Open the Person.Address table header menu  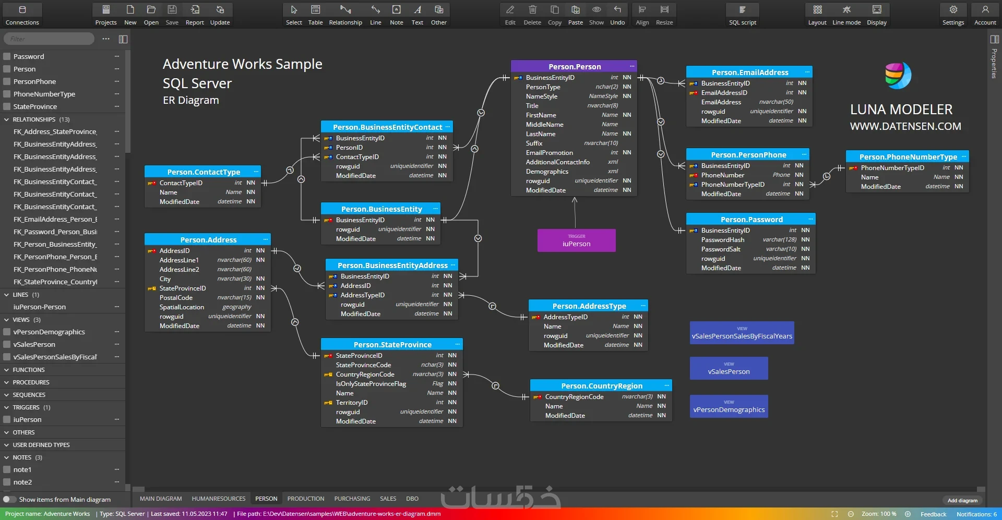(x=266, y=239)
